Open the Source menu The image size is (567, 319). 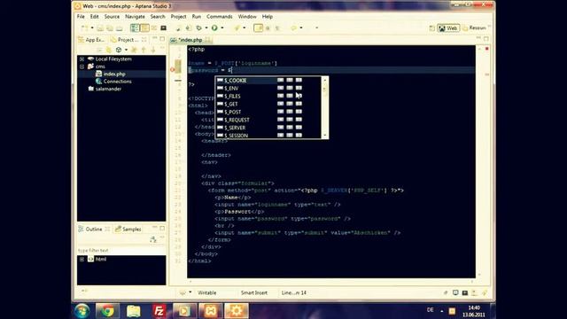click(112, 17)
